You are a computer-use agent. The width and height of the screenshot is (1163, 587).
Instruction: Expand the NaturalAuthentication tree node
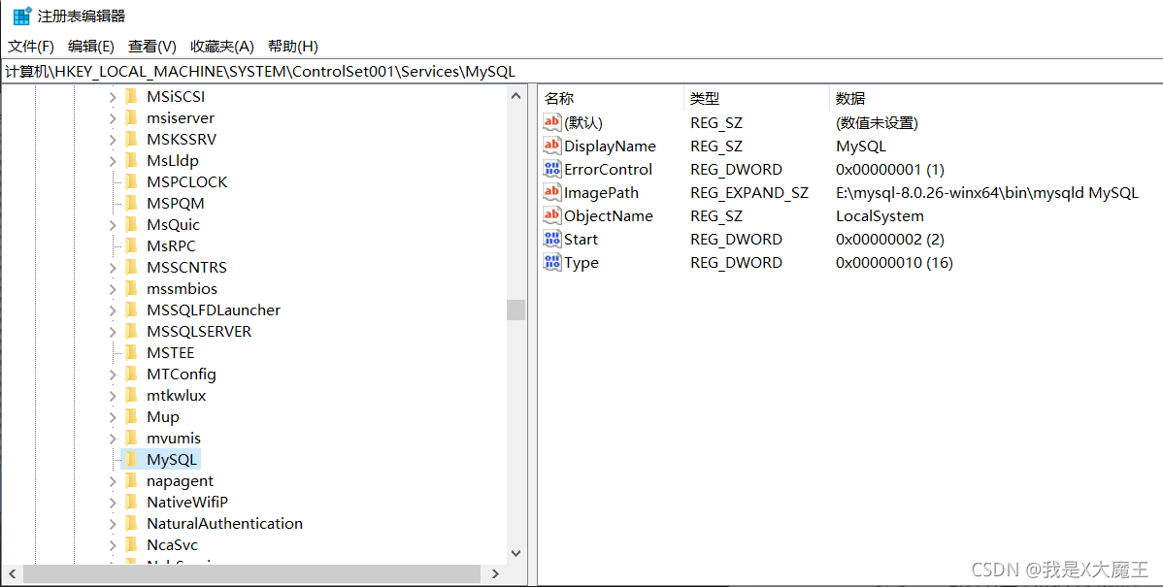click(112, 524)
